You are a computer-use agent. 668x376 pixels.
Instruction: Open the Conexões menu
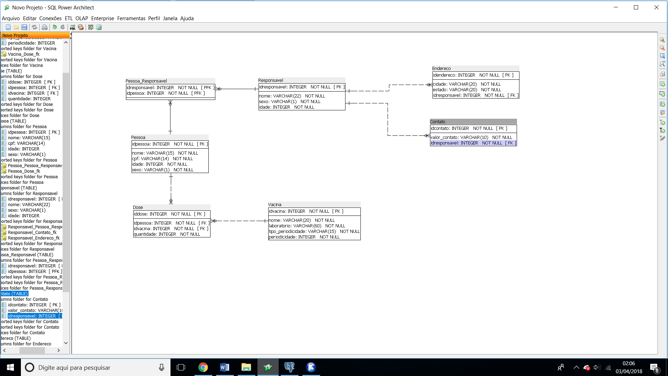pyautogui.click(x=50, y=18)
